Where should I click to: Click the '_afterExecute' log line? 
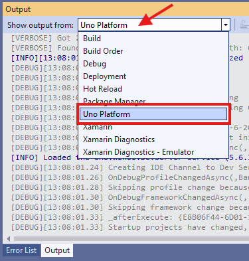click(x=129, y=217)
